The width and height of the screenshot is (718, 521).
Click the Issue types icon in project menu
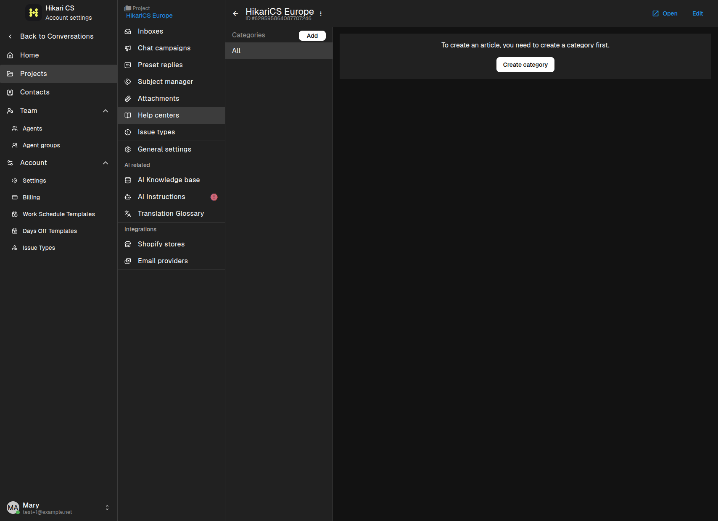click(128, 132)
